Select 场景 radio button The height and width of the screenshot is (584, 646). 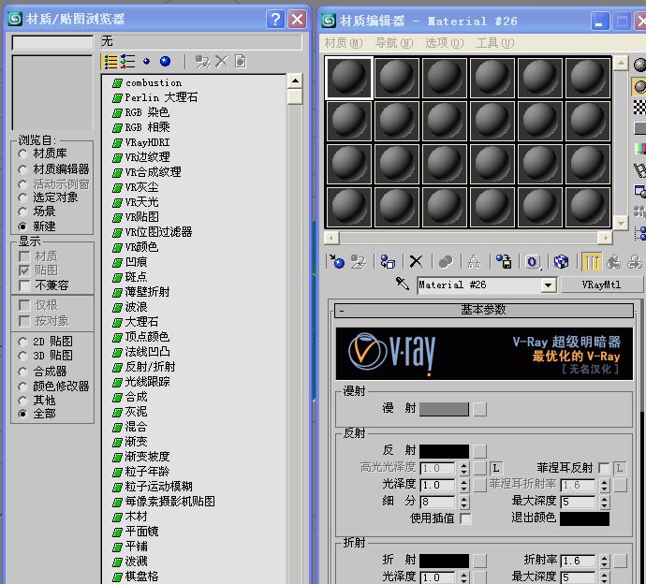pyautogui.click(x=23, y=212)
